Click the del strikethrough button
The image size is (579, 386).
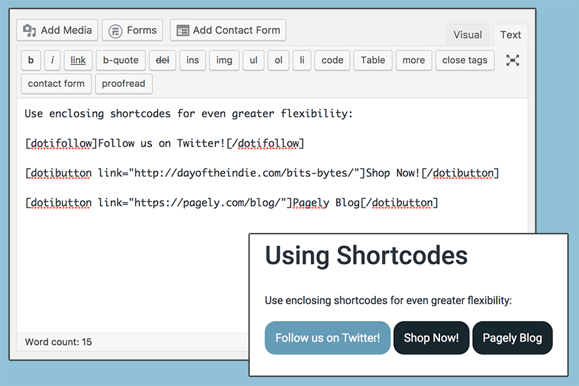coord(162,60)
